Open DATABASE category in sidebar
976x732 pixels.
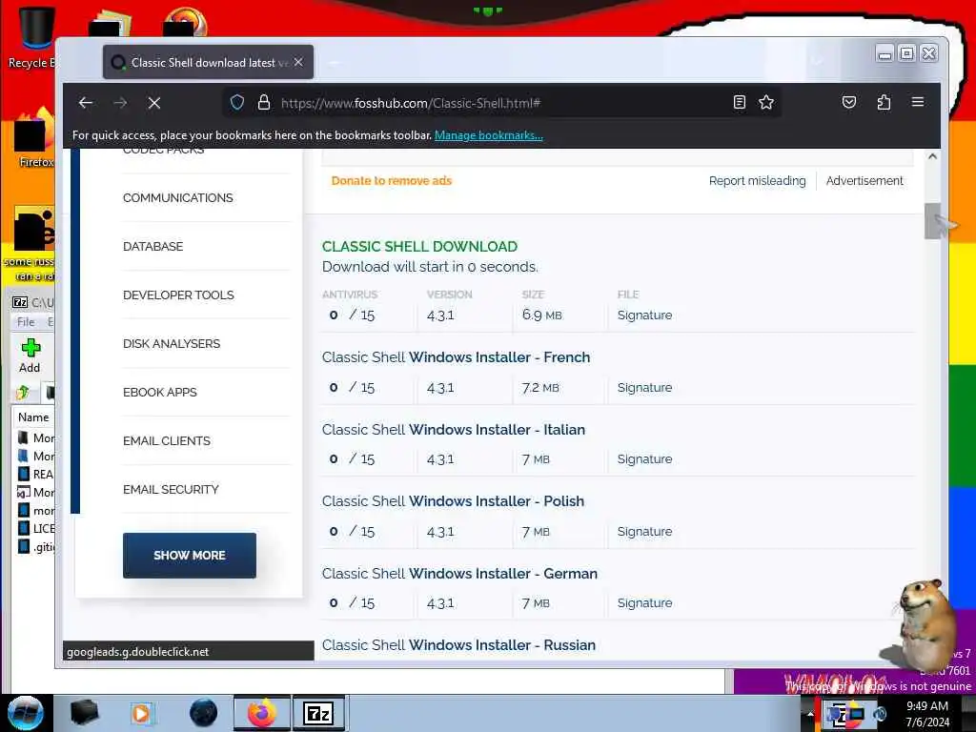153,247
